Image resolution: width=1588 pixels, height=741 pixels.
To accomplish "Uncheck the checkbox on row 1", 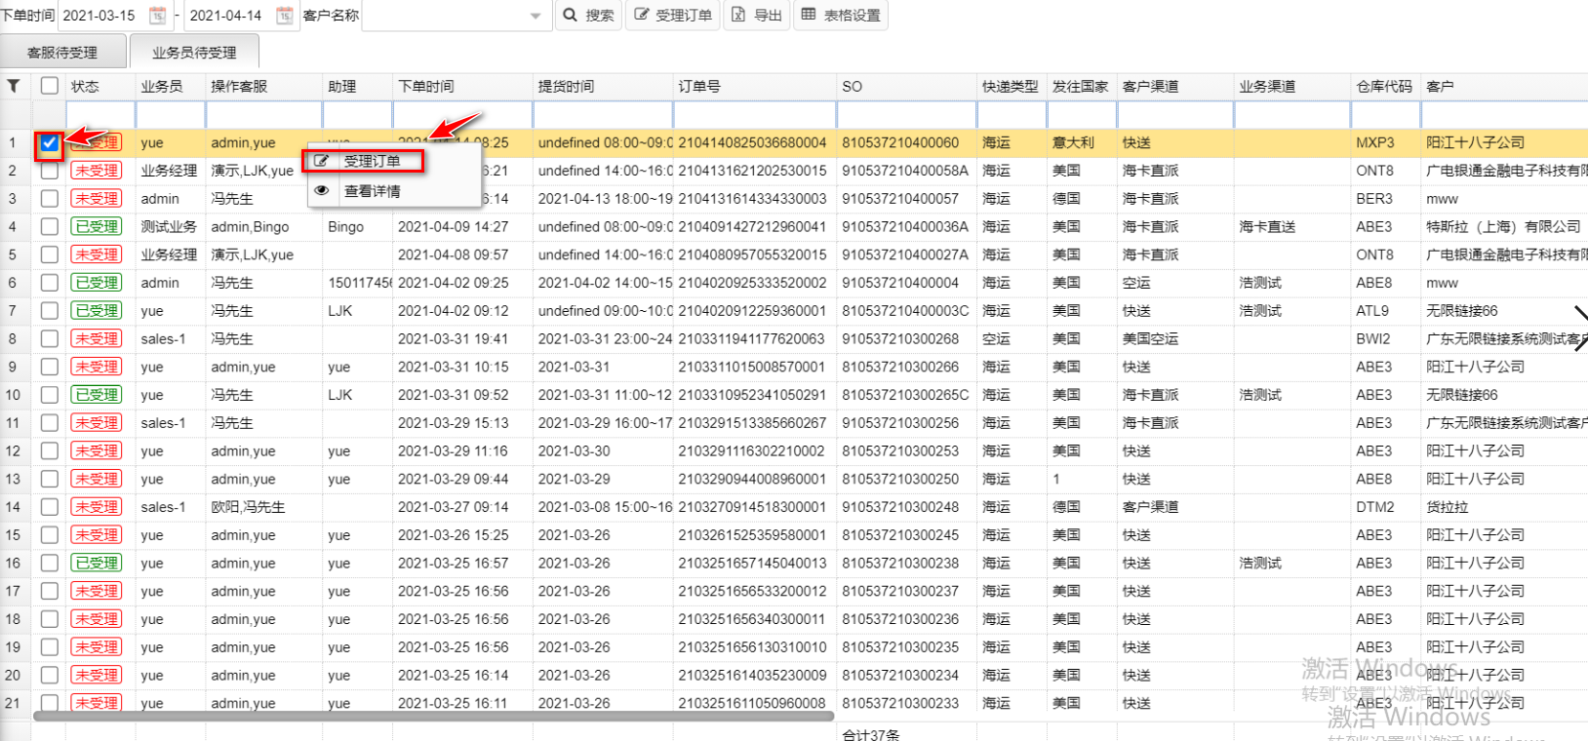I will point(50,143).
